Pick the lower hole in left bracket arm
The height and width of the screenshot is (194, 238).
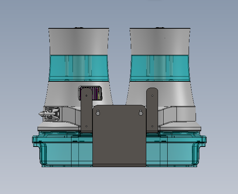tap(87, 126)
